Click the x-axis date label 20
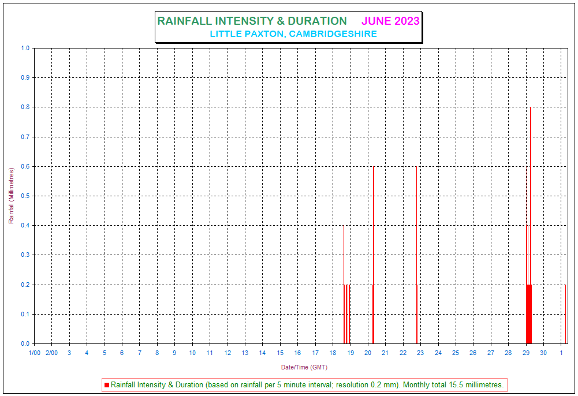This screenshot has width=578, height=396. coord(368,353)
